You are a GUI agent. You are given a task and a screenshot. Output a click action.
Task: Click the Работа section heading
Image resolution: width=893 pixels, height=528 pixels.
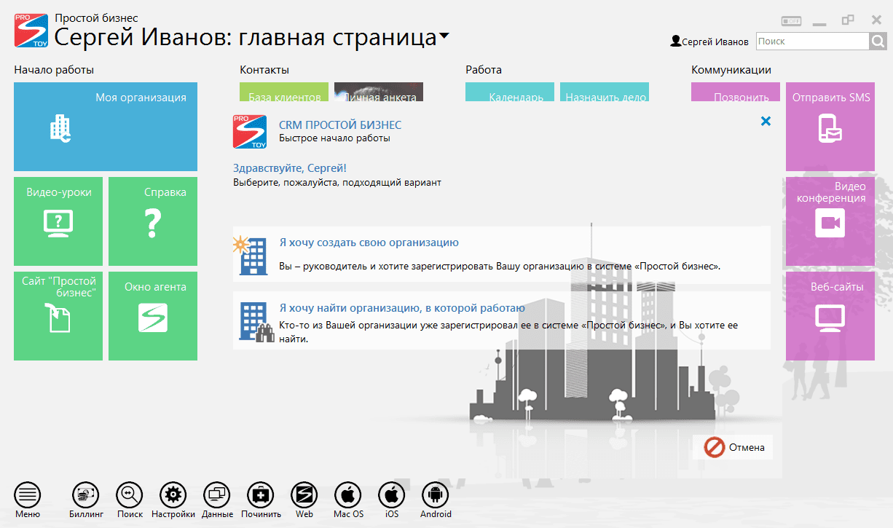(484, 70)
